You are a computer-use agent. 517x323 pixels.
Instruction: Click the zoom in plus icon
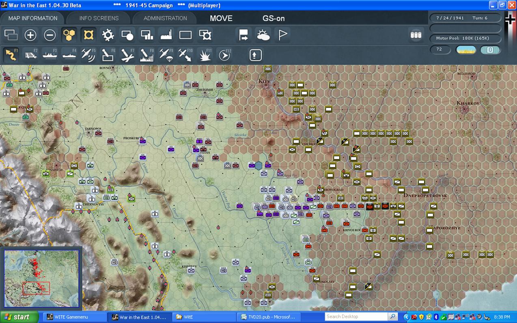(x=30, y=35)
